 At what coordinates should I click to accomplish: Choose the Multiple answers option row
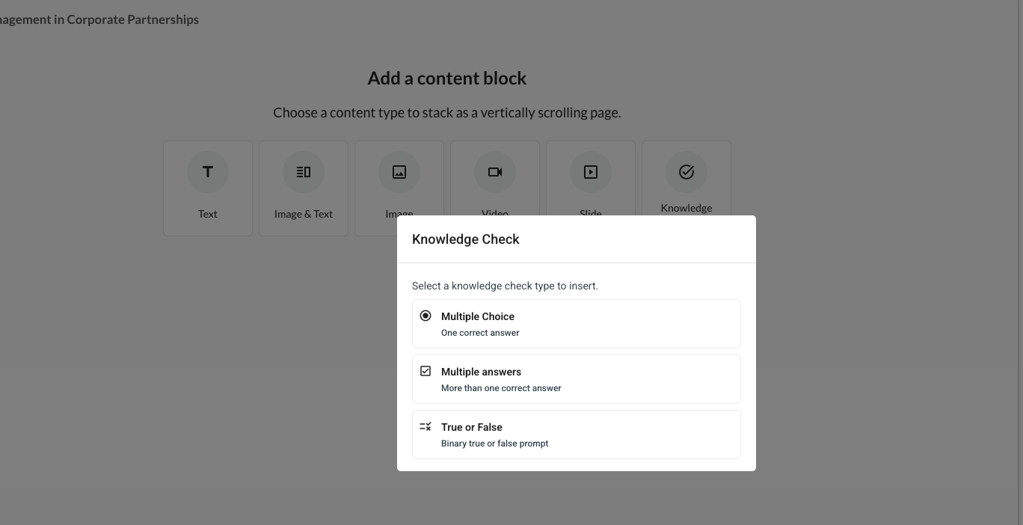[x=577, y=379]
